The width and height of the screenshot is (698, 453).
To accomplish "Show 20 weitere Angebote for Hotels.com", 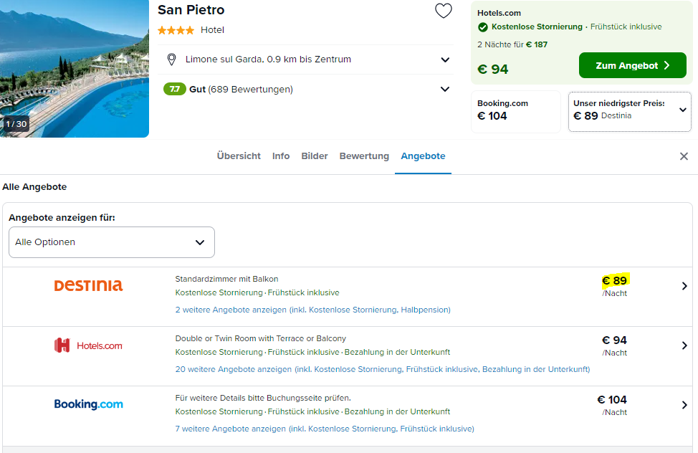I will click(x=383, y=369).
